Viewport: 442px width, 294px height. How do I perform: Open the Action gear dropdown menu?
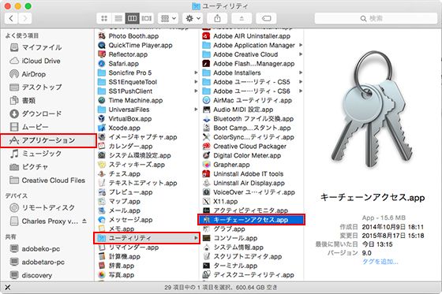pyautogui.click(x=193, y=19)
